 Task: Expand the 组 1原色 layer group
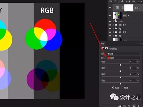(x=114, y=32)
